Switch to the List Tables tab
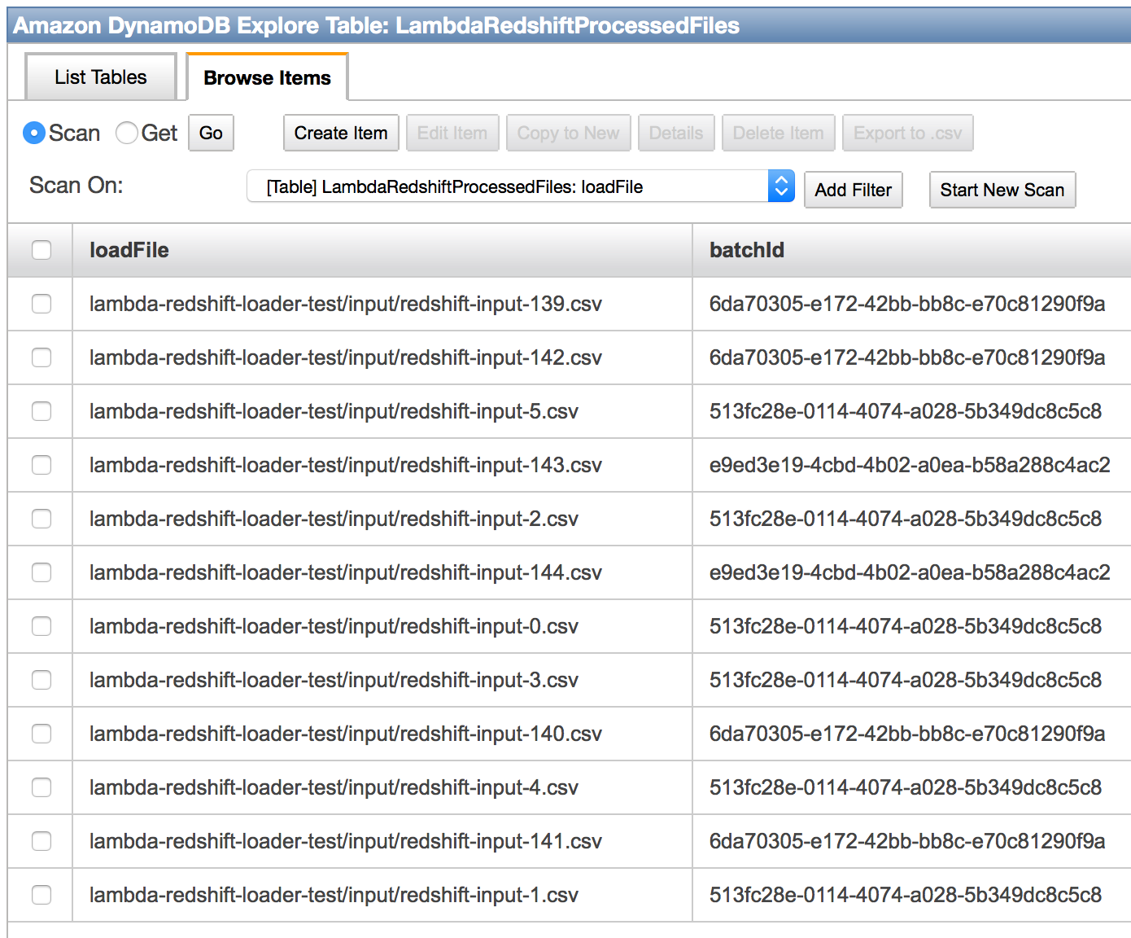The image size is (1131, 938). (101, 77)
